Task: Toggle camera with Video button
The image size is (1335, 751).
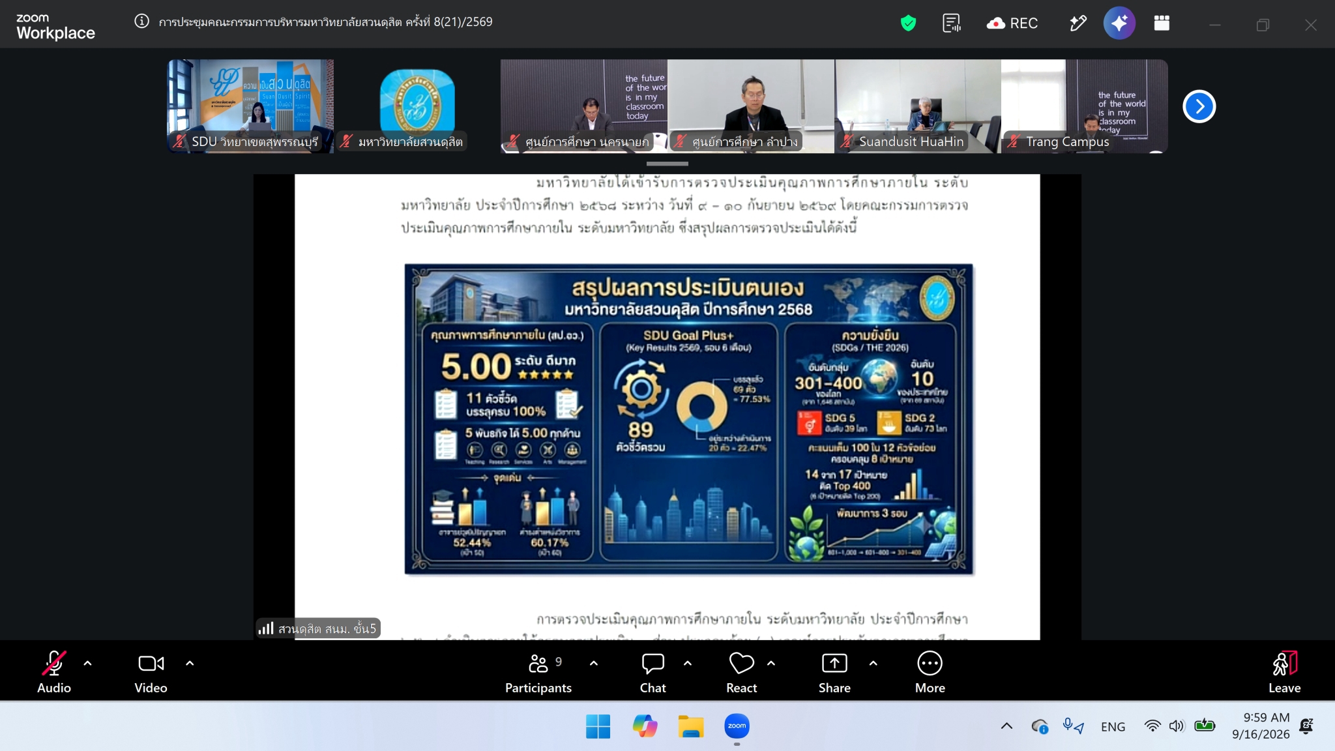Action: tap(151, 673)
